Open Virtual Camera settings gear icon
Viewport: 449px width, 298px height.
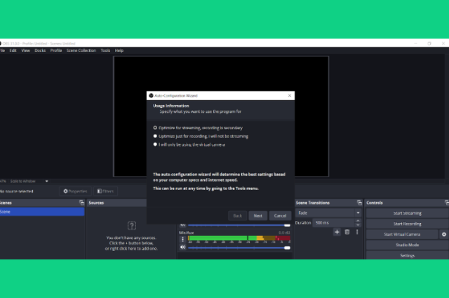tap(444, 234)
